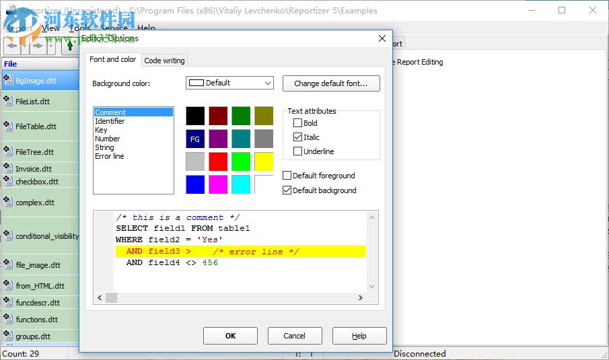
Task: Pick the black color swatch
Action: tap(195, 116)
